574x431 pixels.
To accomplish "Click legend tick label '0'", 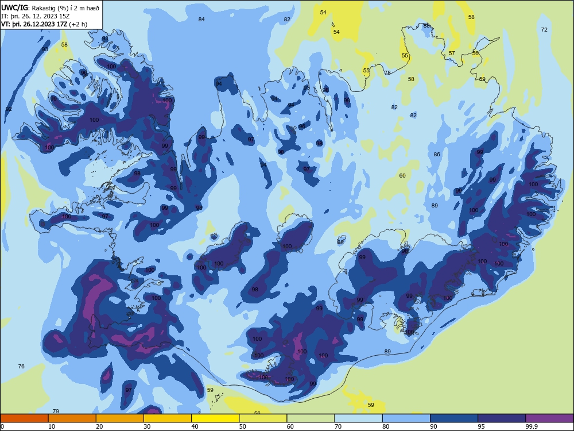I will coord(2,426).
